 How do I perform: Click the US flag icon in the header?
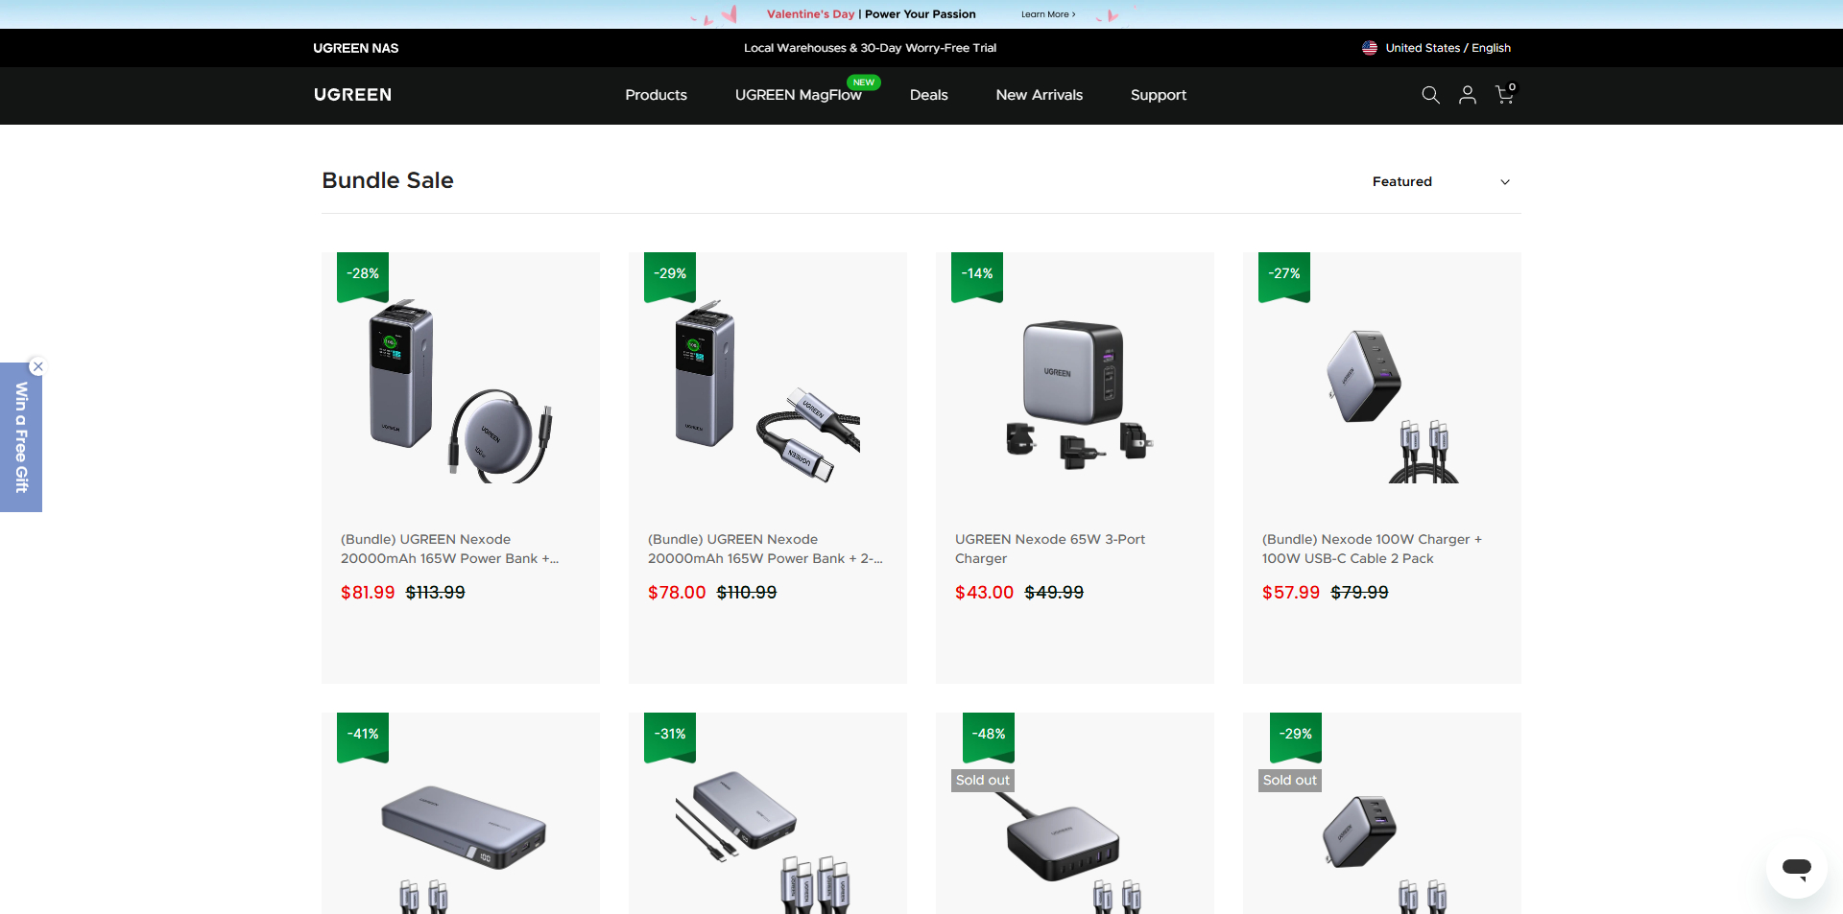[1369, 47]
